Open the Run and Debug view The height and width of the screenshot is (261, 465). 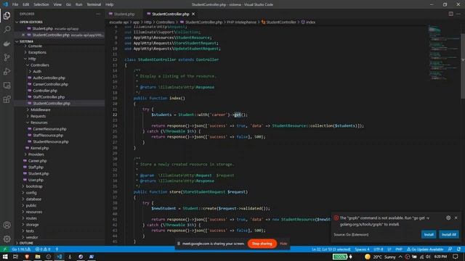pos(7,71)
